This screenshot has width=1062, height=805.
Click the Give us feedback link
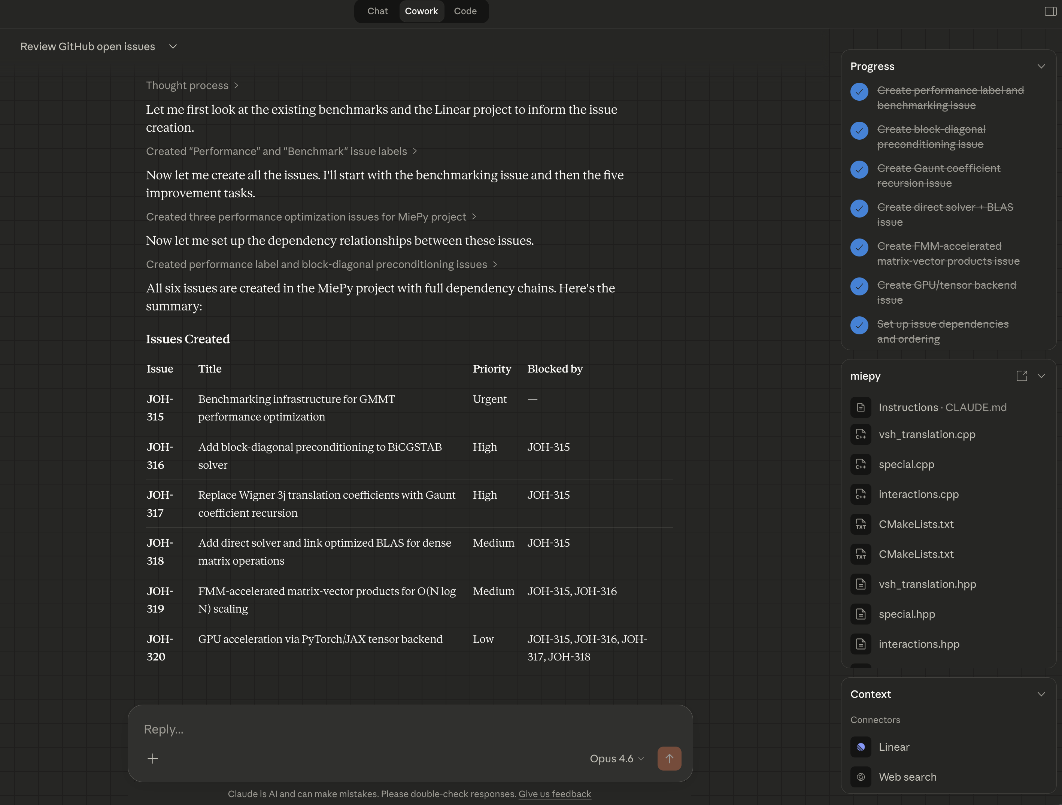555,794
